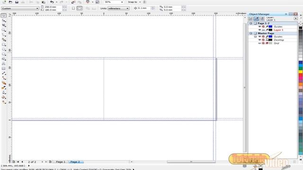Select the Connector tool

pos(4,78)
